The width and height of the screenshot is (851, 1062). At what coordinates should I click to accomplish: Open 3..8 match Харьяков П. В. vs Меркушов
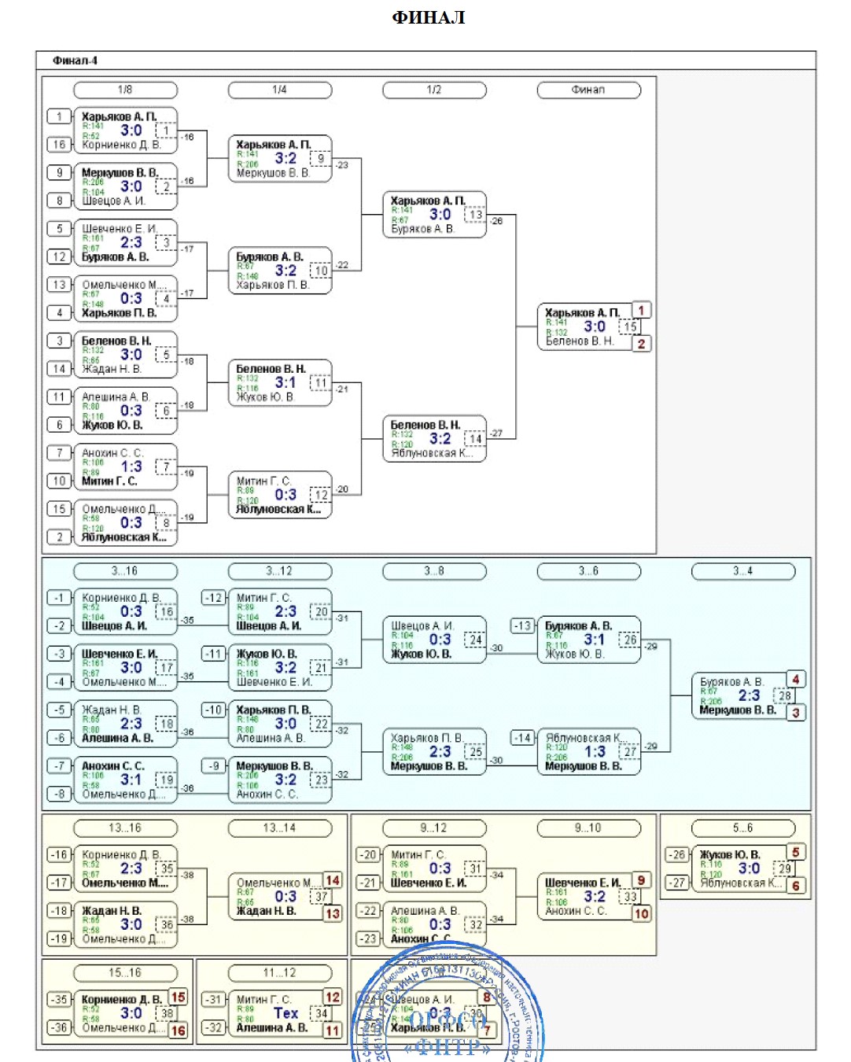pyautogui.click(x=435, y=752)
